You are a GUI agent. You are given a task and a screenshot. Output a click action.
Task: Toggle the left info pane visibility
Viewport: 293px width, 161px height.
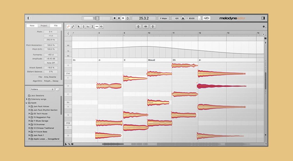point(29,18)
